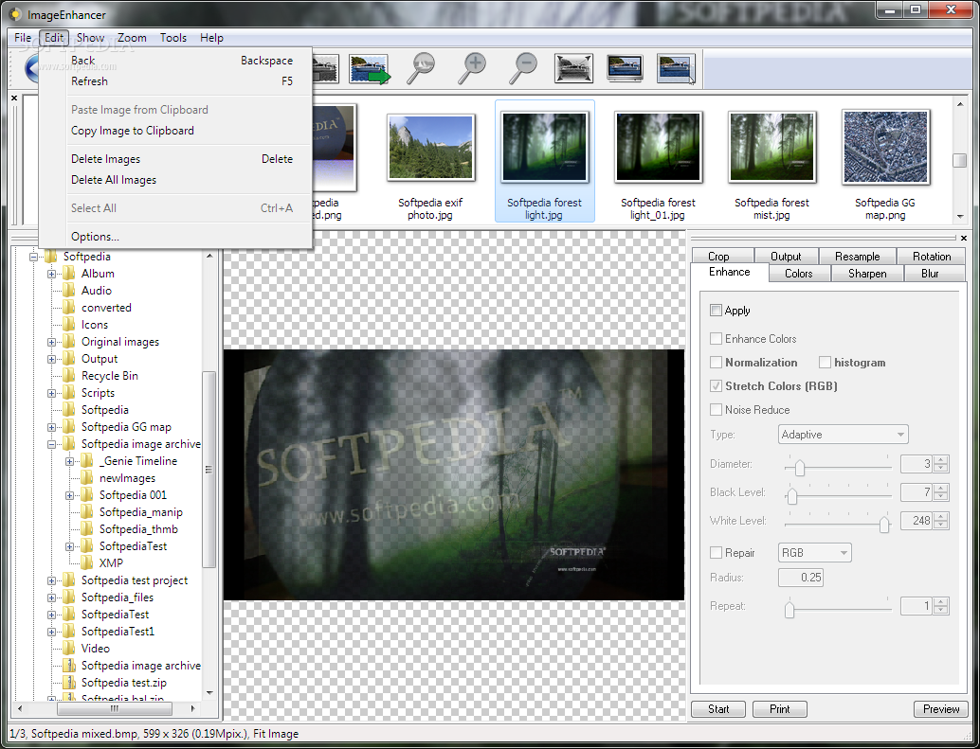980x749 pixels.
Task: Expand the Album folder node
Action: [52, 274]
